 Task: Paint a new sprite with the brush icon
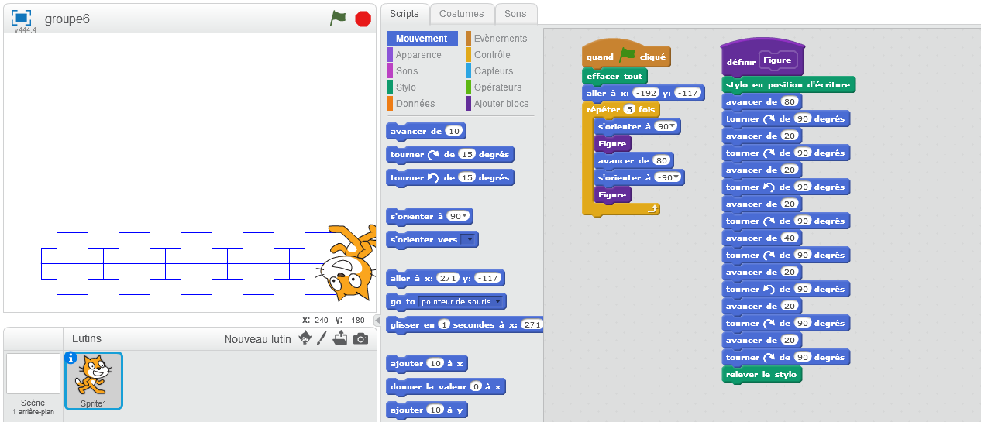coord(322,338)
